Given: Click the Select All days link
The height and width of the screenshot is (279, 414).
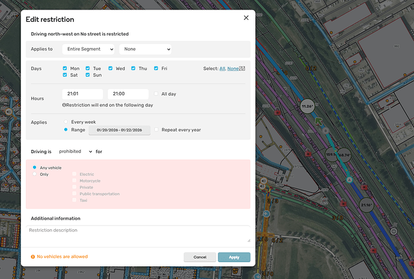Looking at the screenshot, I should pyautogui.click(x=222, y=68).
